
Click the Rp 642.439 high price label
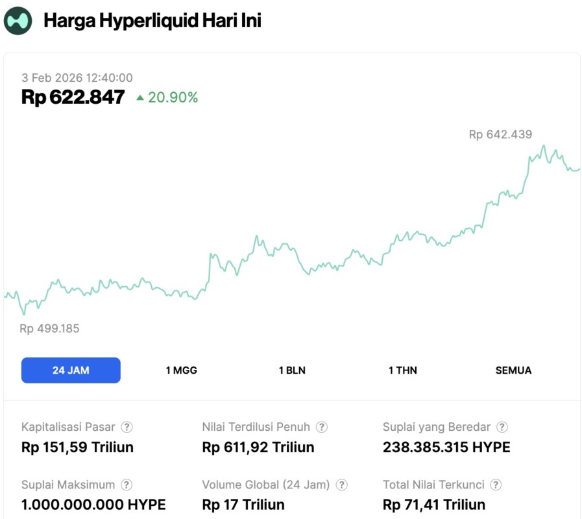point(500,135)
